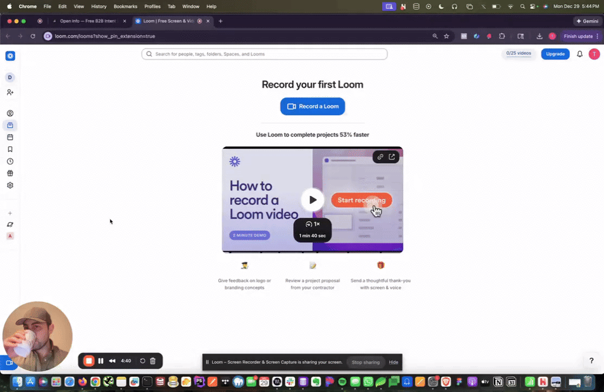Pause the Loom recording
Viewport: 604px width, 392px height.
pyautogui.click(x=101, y=361)
